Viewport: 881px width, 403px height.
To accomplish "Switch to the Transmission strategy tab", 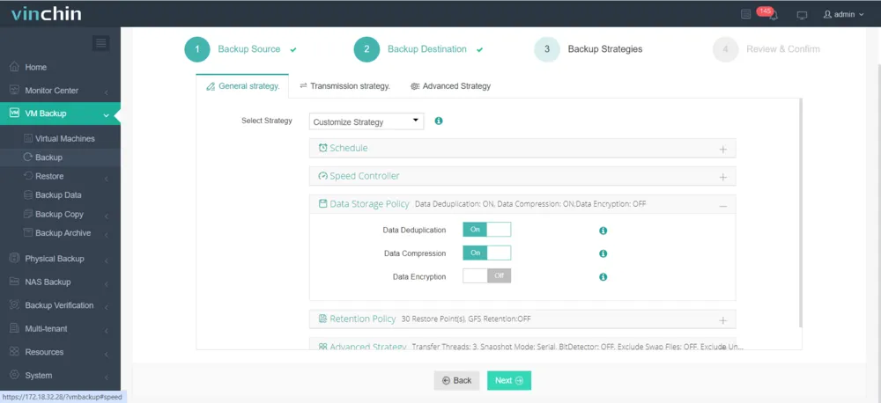I will coord(344,86).
